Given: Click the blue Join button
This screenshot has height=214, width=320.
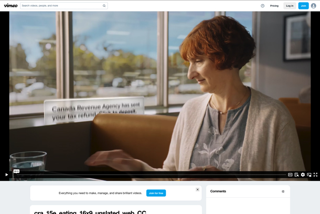Looking at the screenshot, I should 303,6.
